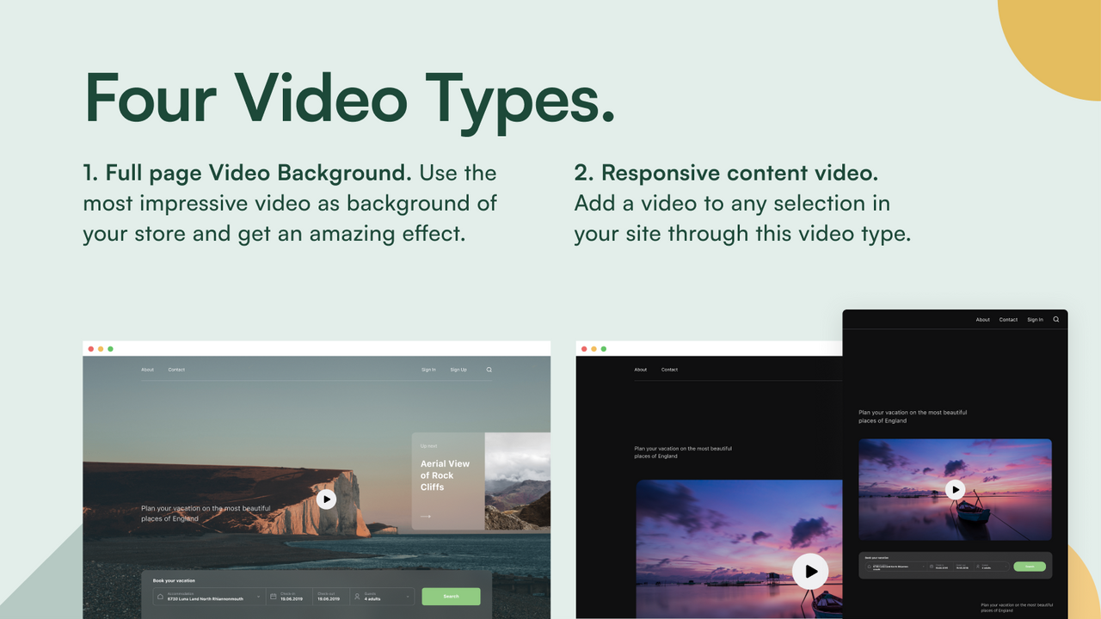
Task: Click green maximize dot of left browser mockup
Action: [x=110, y=349]
